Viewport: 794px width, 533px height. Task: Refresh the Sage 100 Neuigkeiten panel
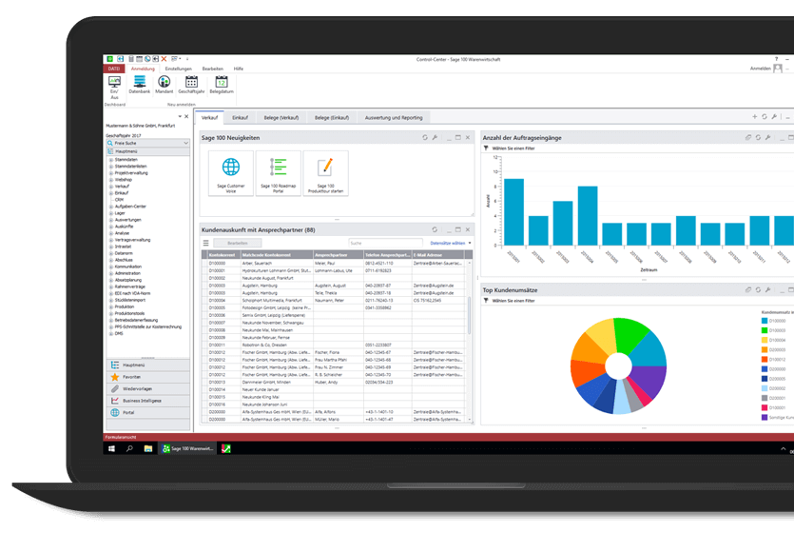click(x=425, y=137)
